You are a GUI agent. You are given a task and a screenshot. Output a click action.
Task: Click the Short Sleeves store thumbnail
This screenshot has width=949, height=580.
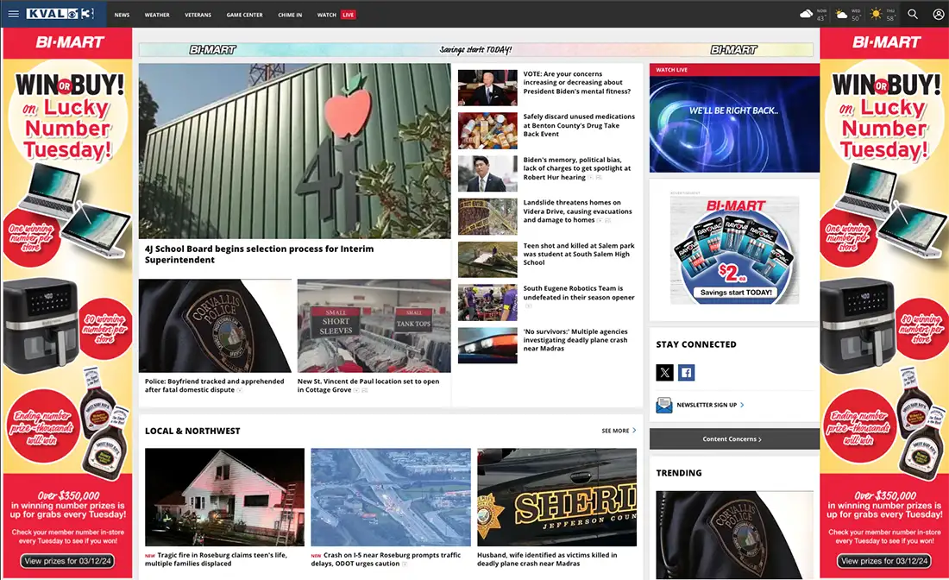374,325
